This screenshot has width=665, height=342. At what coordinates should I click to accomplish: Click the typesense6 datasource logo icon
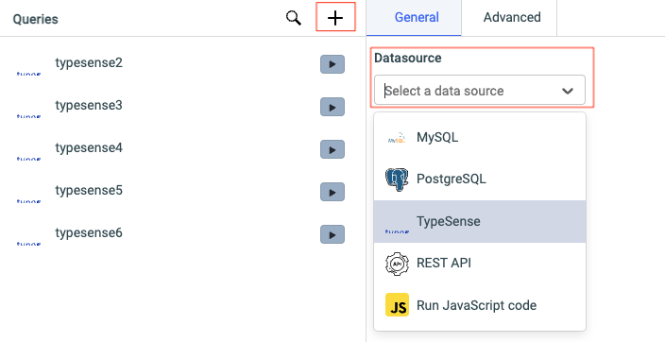tap(29, 244)
